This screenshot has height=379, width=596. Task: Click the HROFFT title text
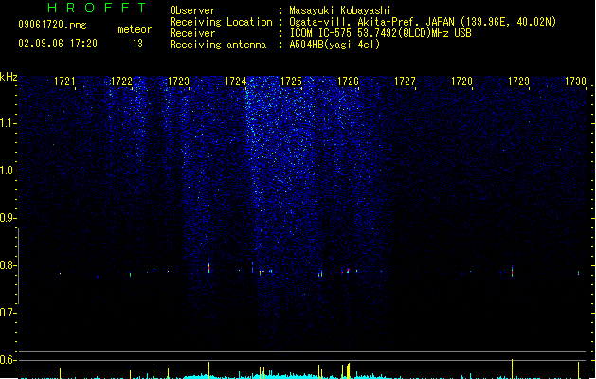click(97, 8)
